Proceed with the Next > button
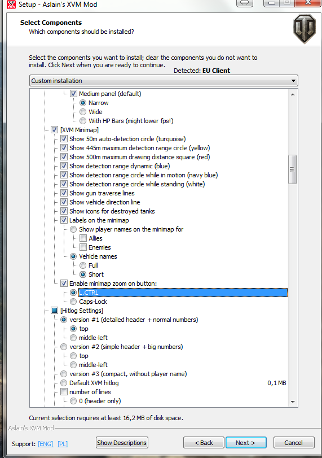322x458 pixels. [246, 443]
